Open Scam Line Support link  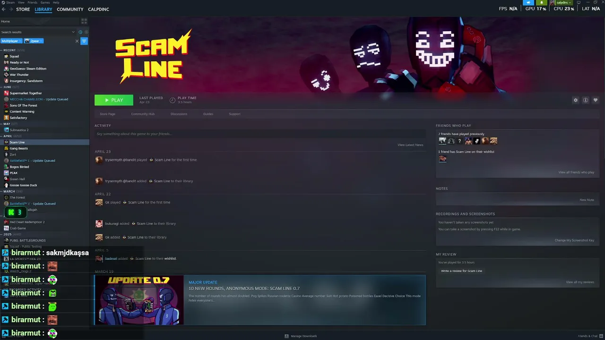(234, 114)
